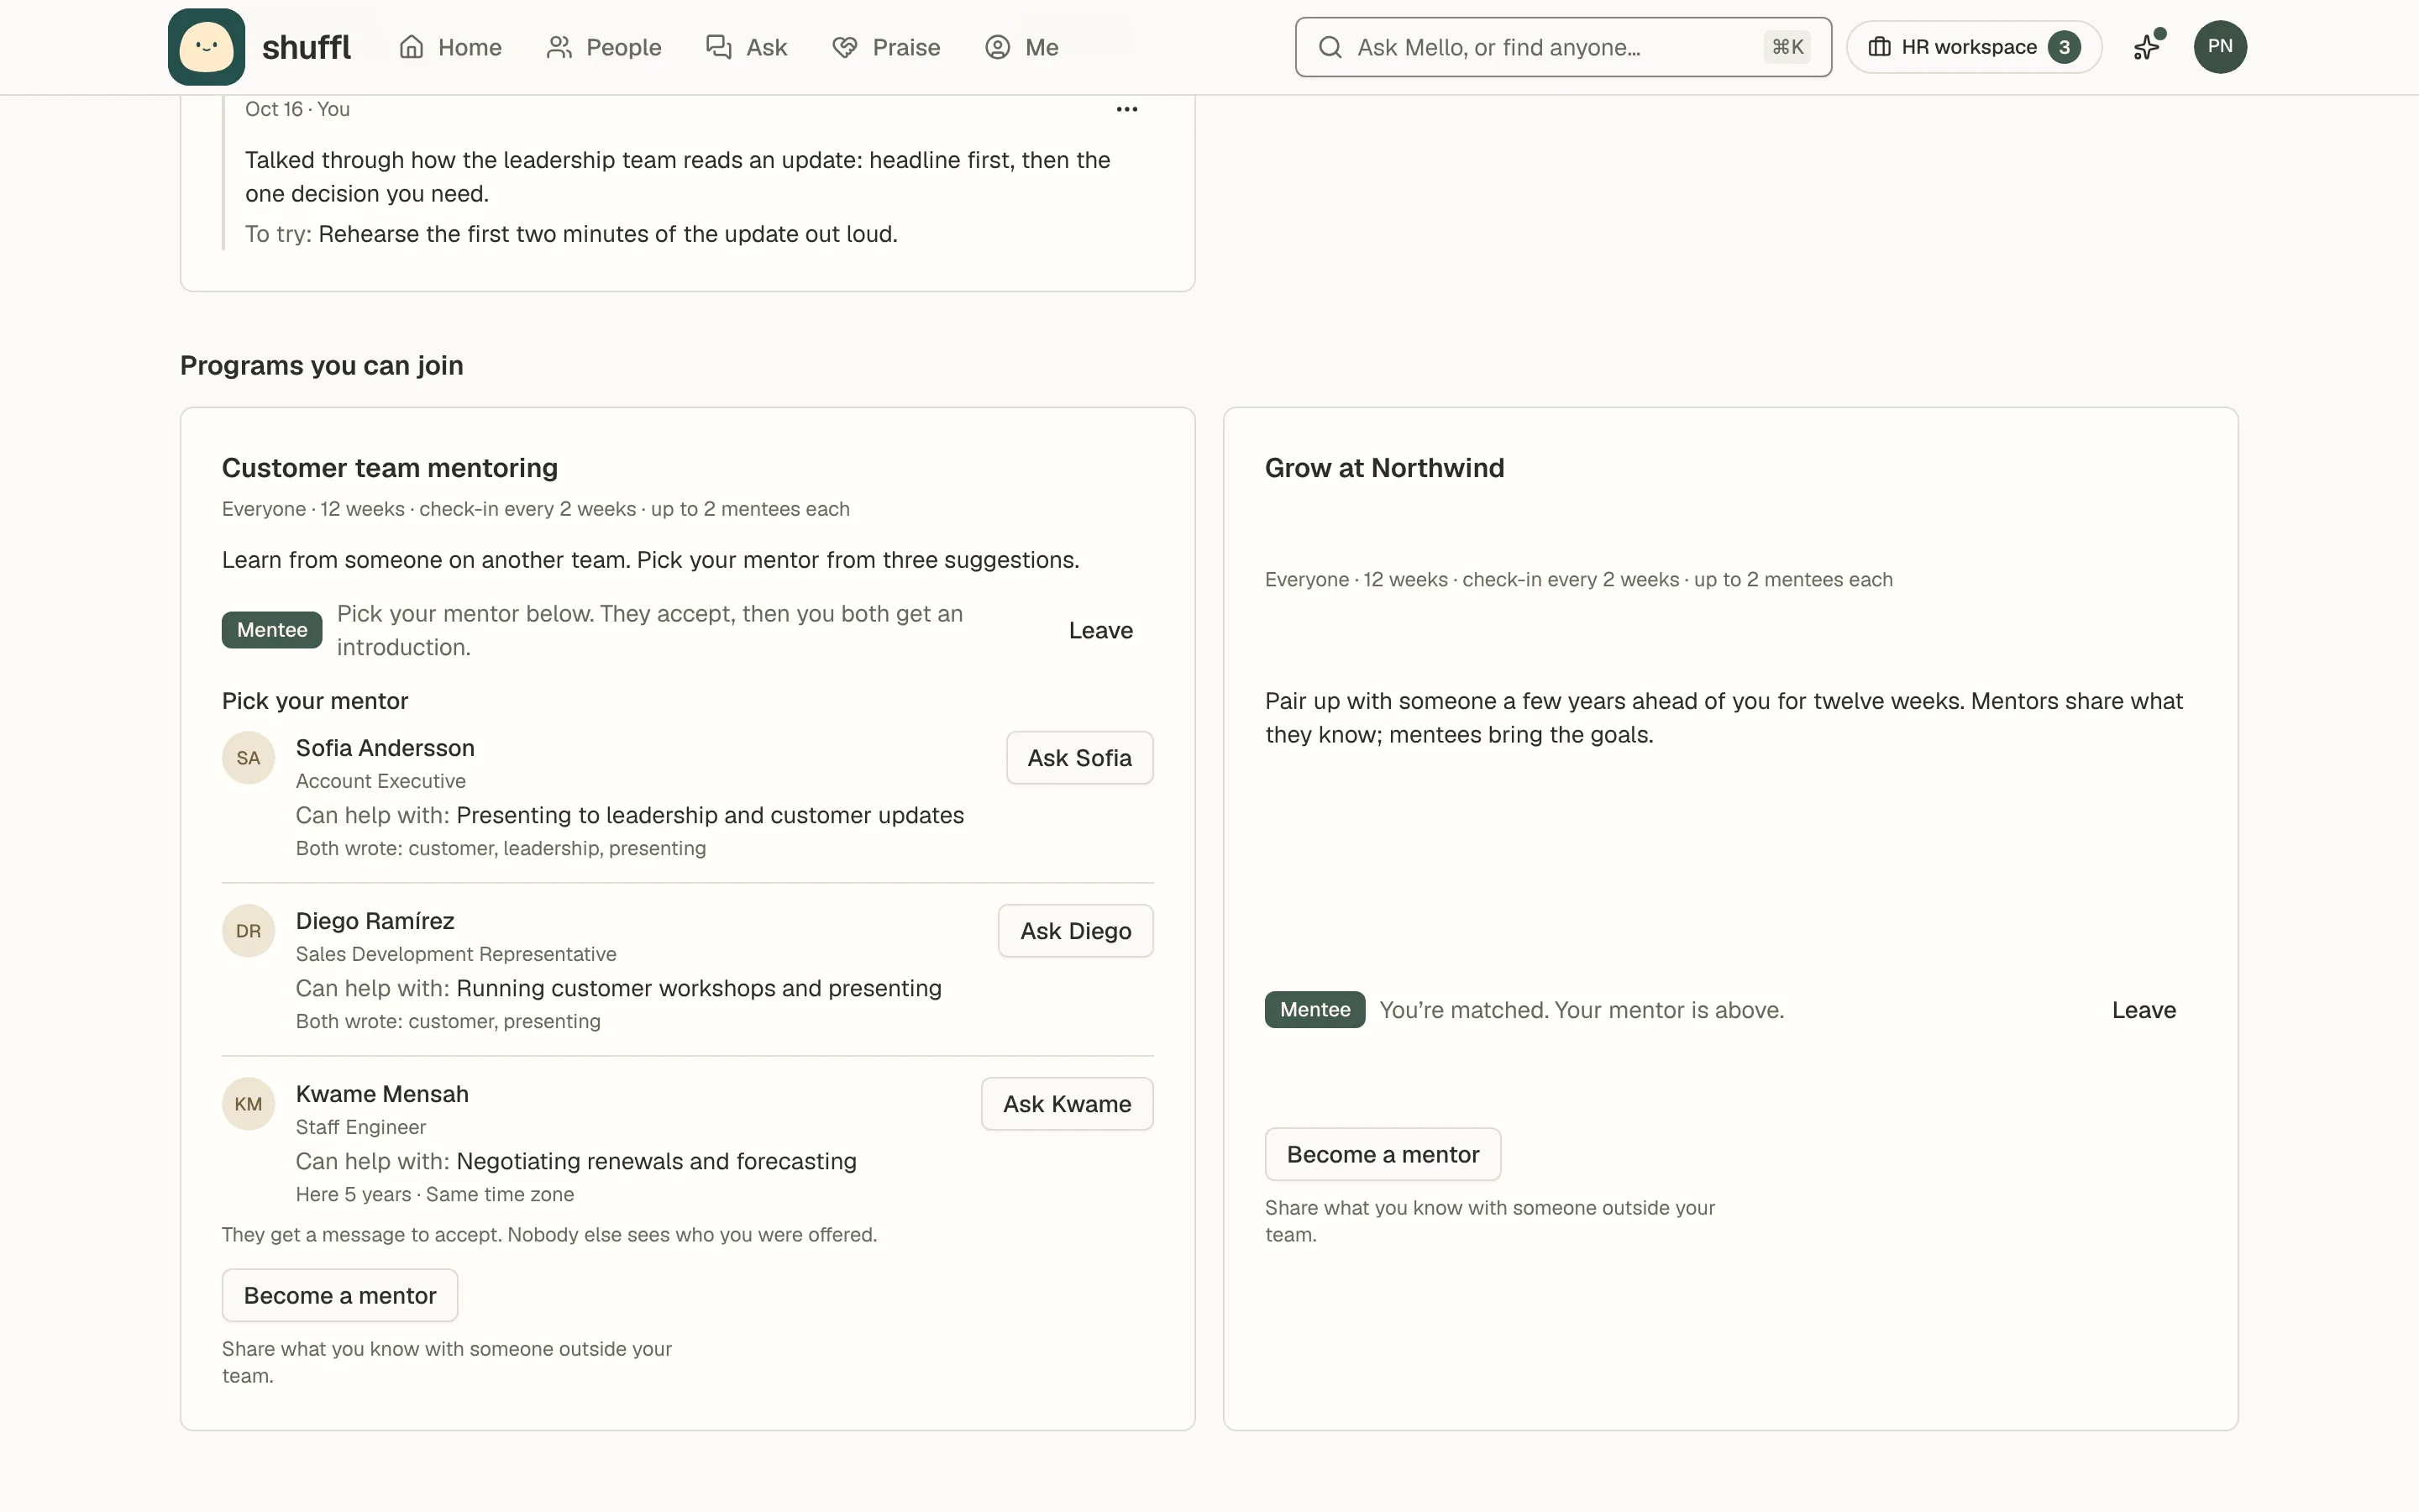The image size is (2419, 1512).
Task: Click the 'Programs you can join' heading
Action: 322,365
